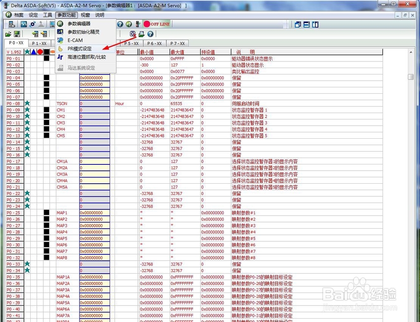This screenshot has height=322, width=420.
Task: Minimize the inner parameter editor window
Action: point(398,15)
